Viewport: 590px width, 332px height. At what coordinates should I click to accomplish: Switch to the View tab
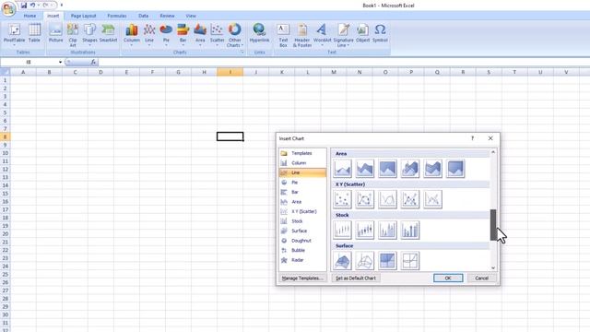point(191,16)
